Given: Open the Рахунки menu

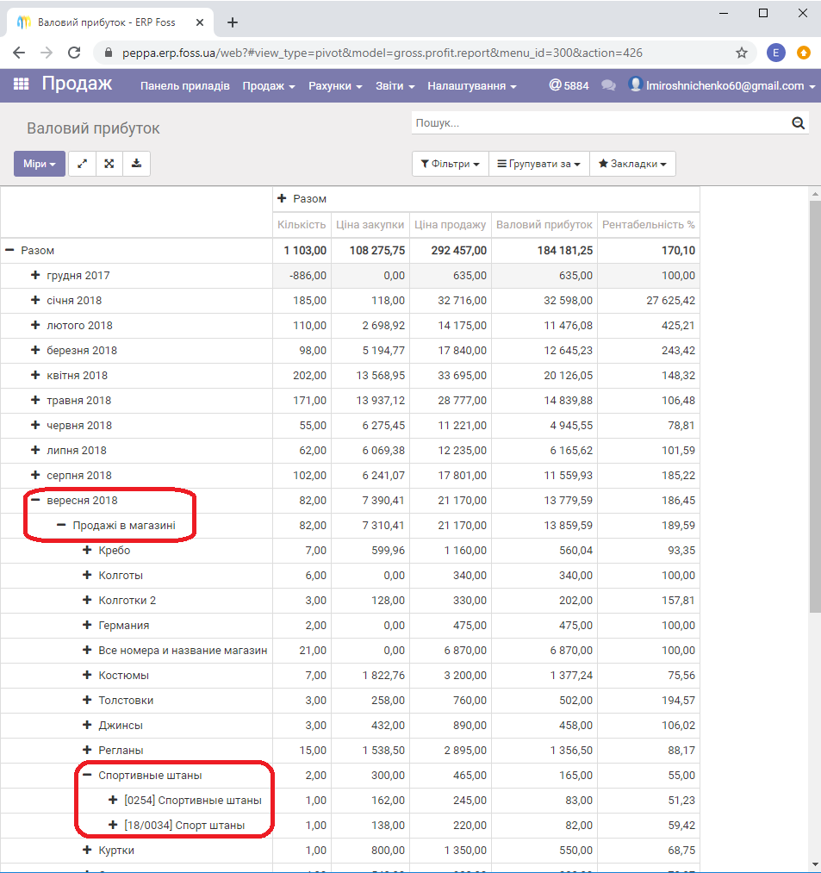Looking at the screenshot, I should coord(336,85).
